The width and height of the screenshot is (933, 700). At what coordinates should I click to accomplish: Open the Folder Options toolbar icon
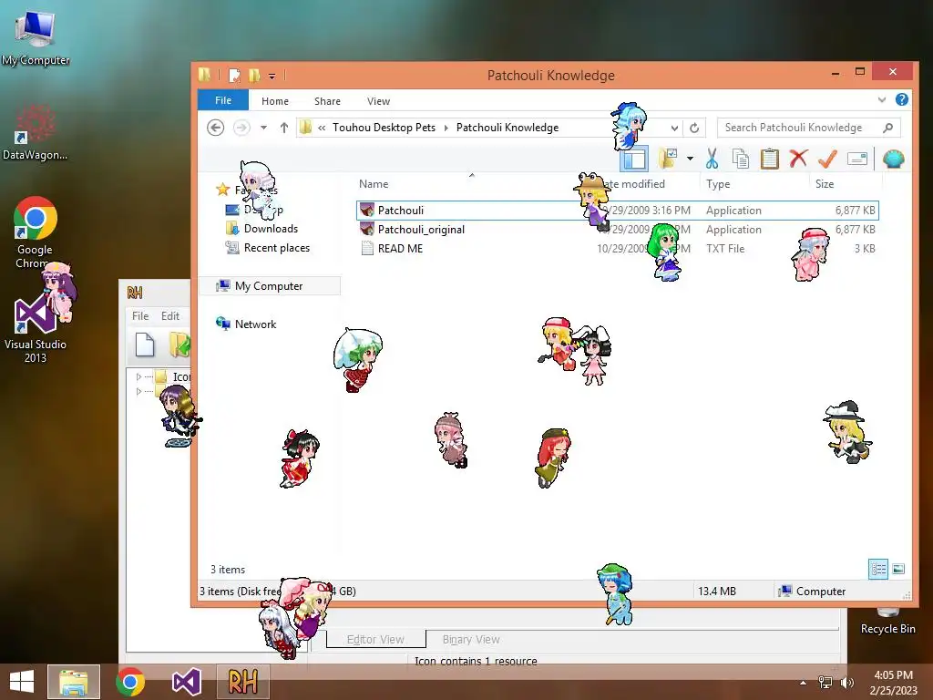(x=668, y=159)
